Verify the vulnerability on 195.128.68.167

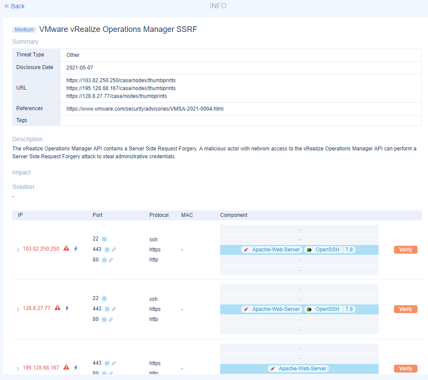[405, 369]
